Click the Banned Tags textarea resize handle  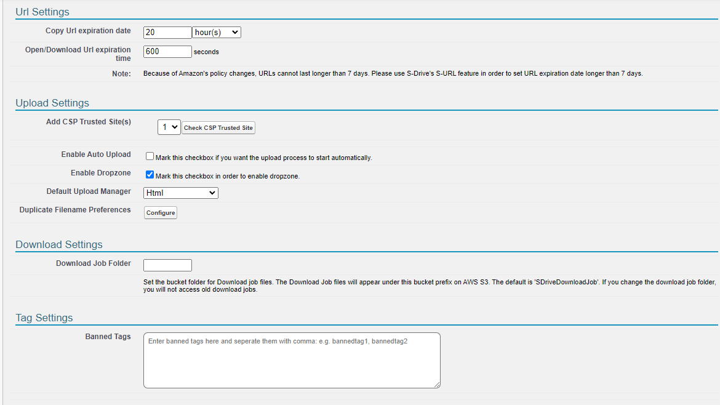click(x=437, y=385)
